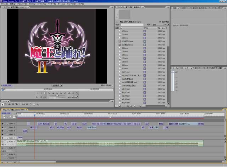
Task: Open the マーカー menu
Action: (x=52, y=4)
